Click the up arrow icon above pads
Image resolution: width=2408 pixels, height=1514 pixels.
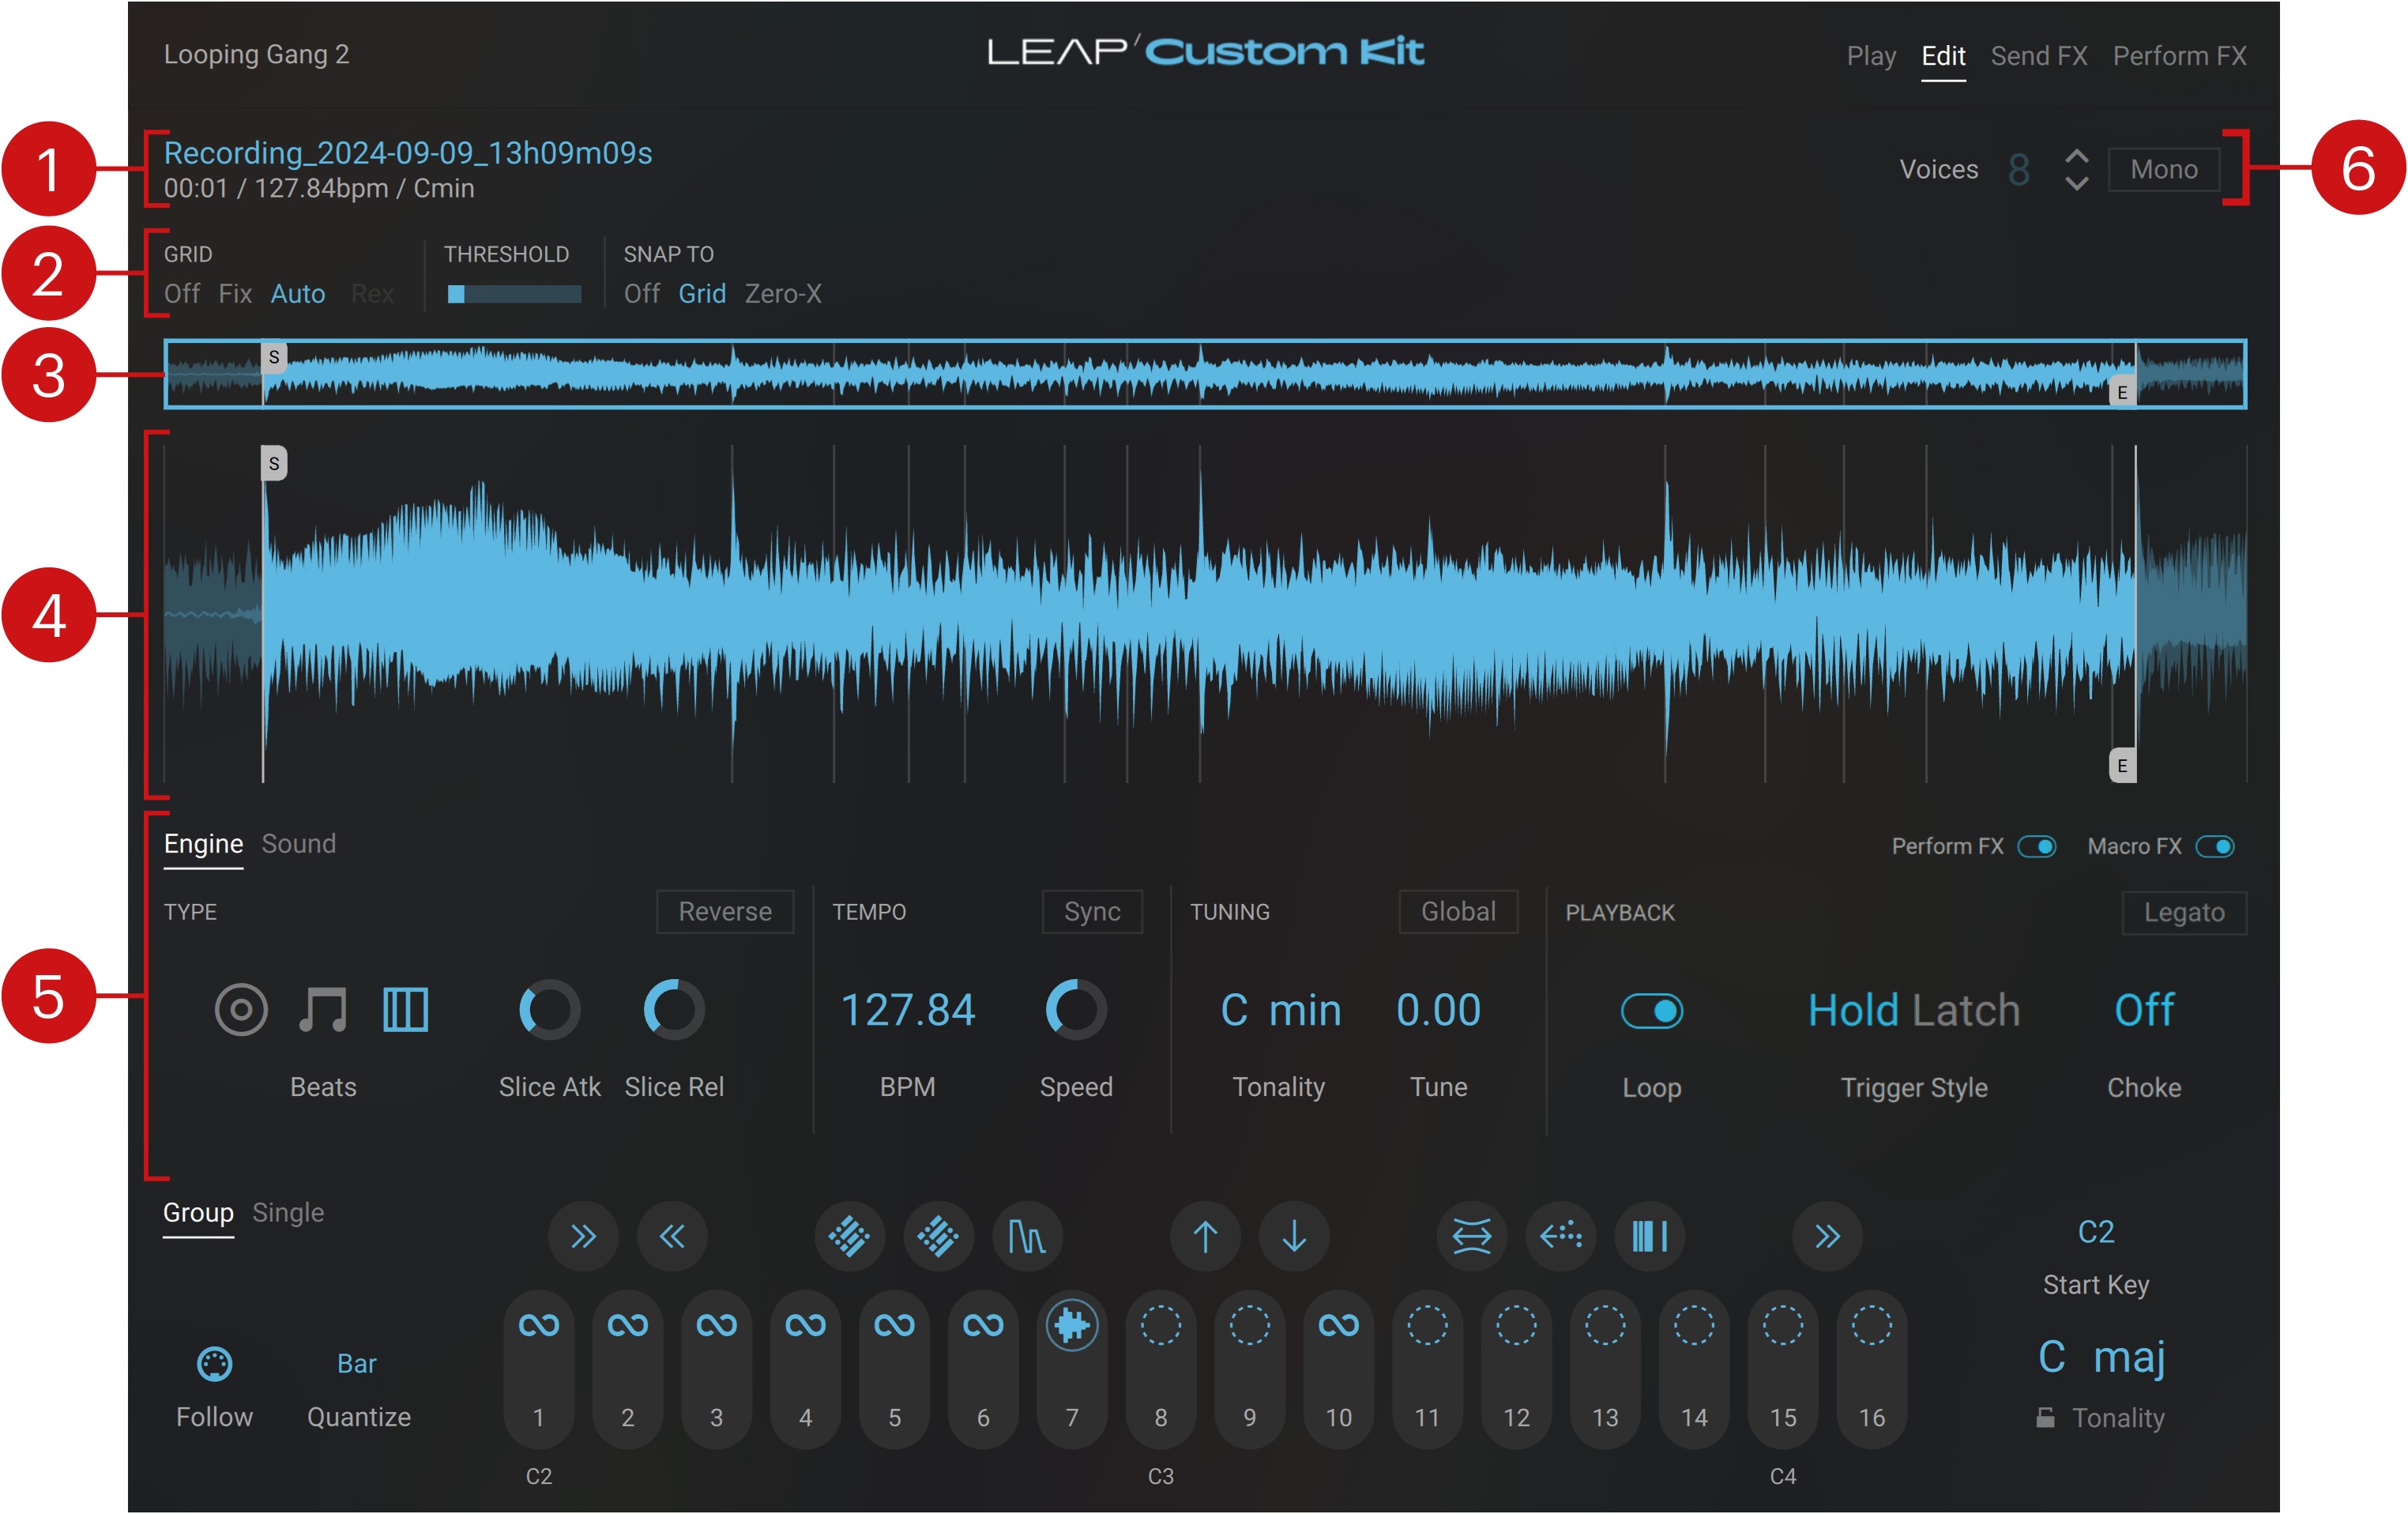pyautogui.click(x=1205, y=1237)
